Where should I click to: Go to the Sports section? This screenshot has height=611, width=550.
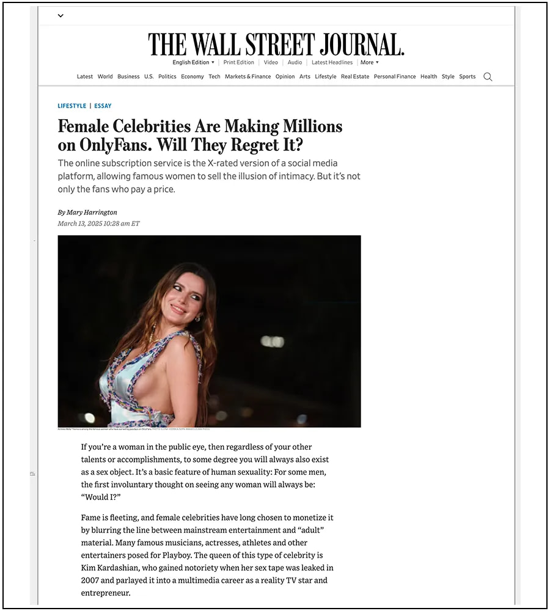point(467,76)
